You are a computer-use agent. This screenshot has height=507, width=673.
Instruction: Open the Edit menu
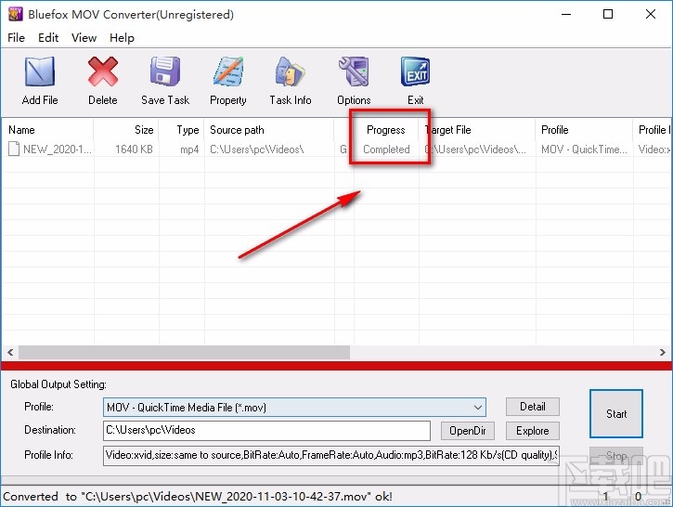(x=48, y=38)
